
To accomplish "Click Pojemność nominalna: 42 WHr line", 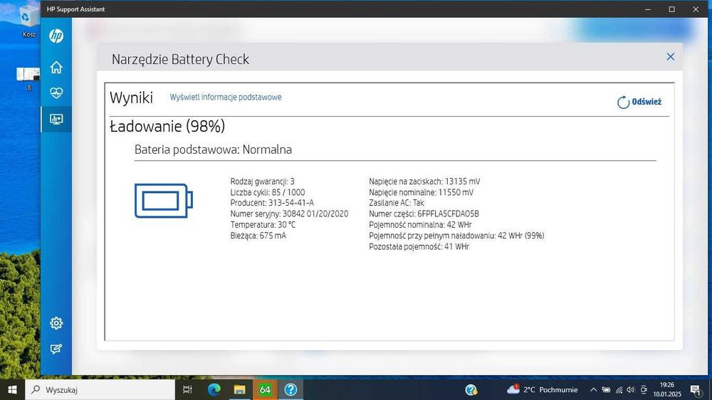I will click(420, 225).
